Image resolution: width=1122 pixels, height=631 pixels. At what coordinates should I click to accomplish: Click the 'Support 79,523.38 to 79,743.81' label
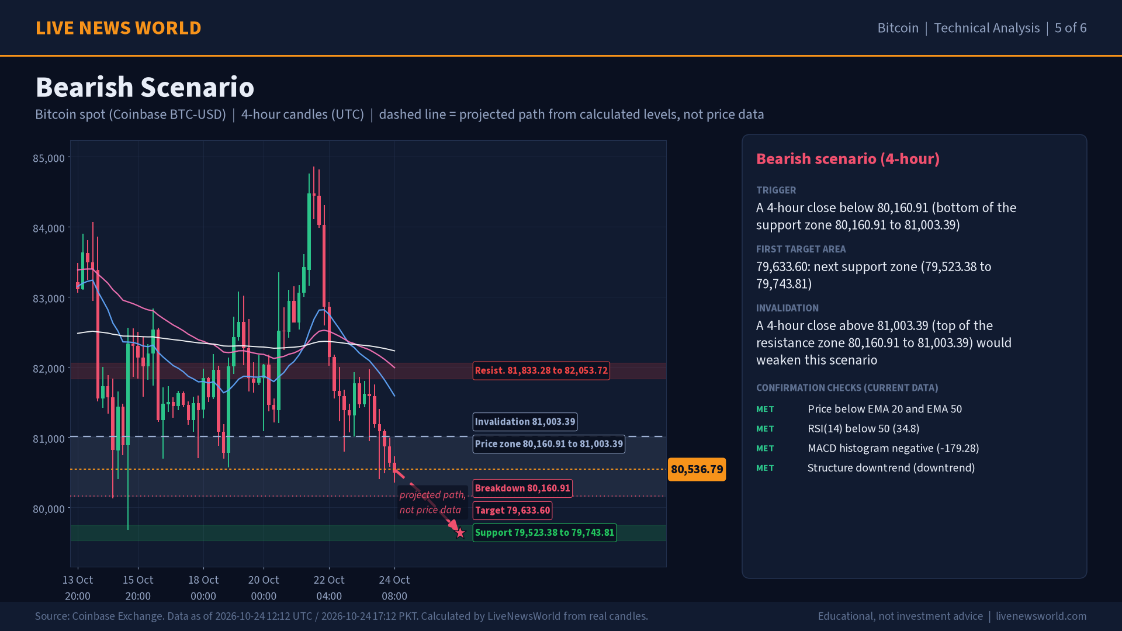click(x=545, y=533)
